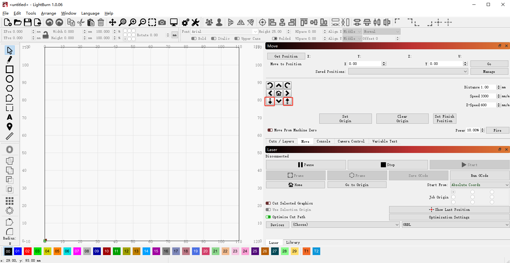The height and width of the screenshot is (263, 510).
Task: Select red layer color swatch 02
Action: 27,251
